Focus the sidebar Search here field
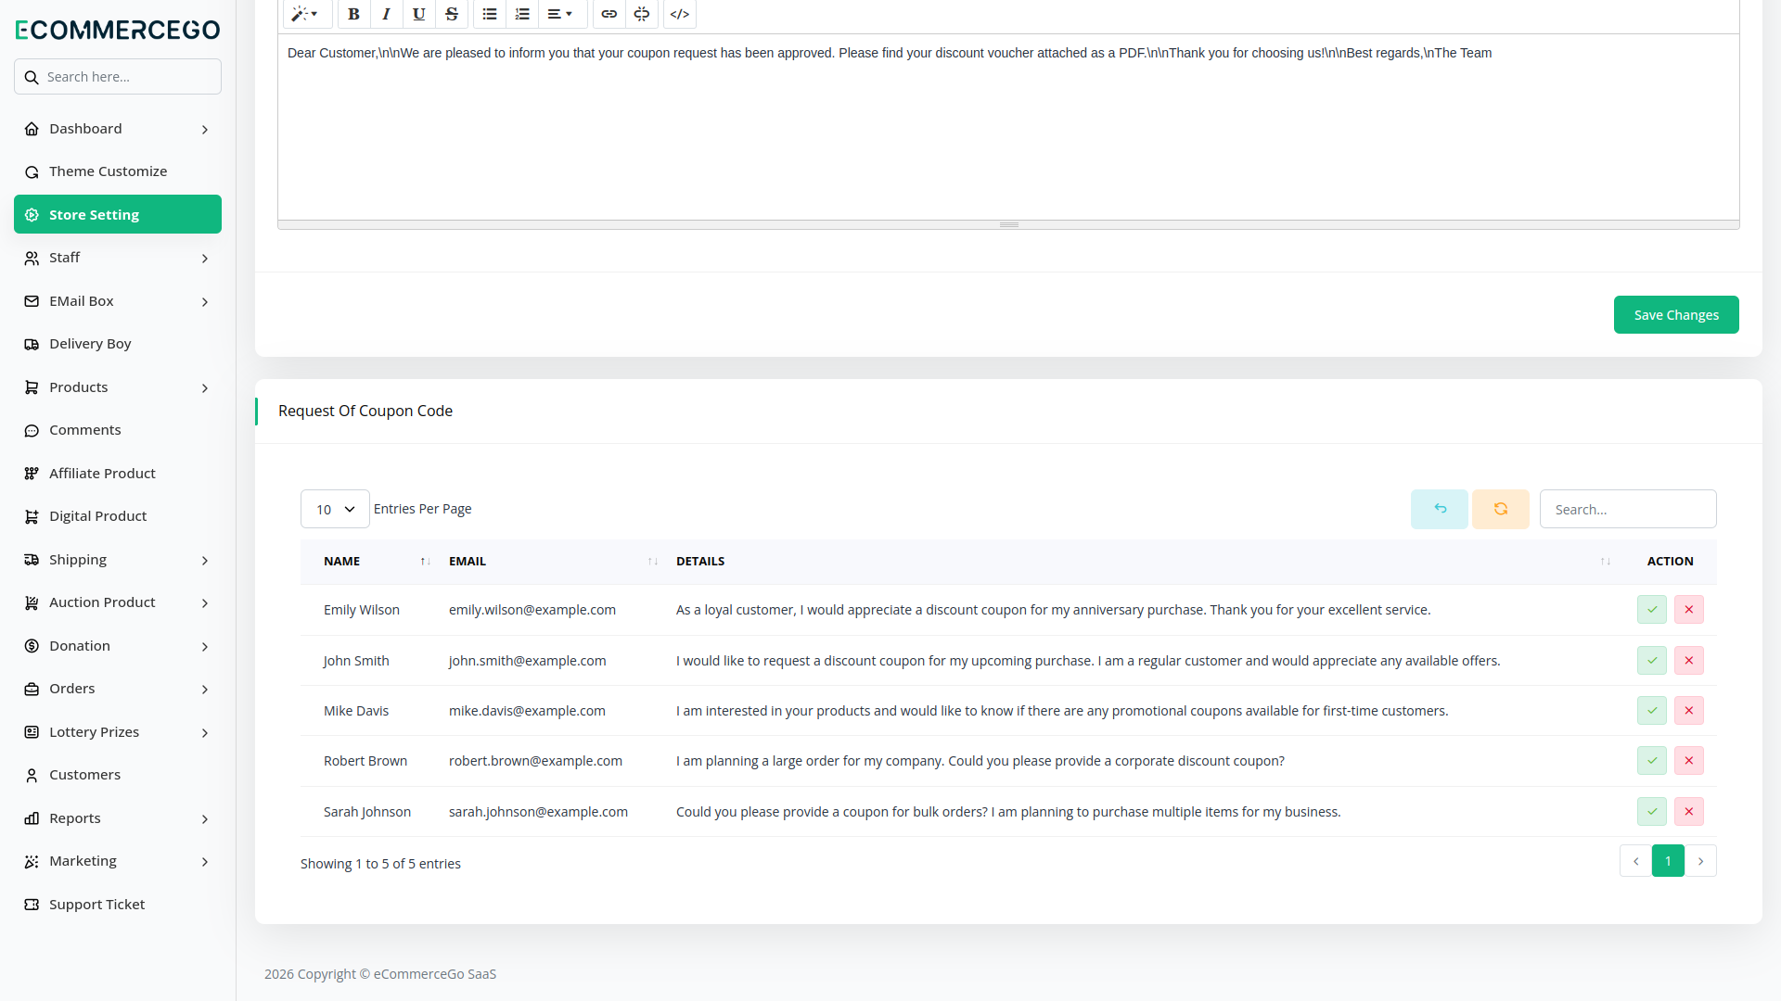The width and height of the screenshot is (1781, 1001). tap(118, 77)
